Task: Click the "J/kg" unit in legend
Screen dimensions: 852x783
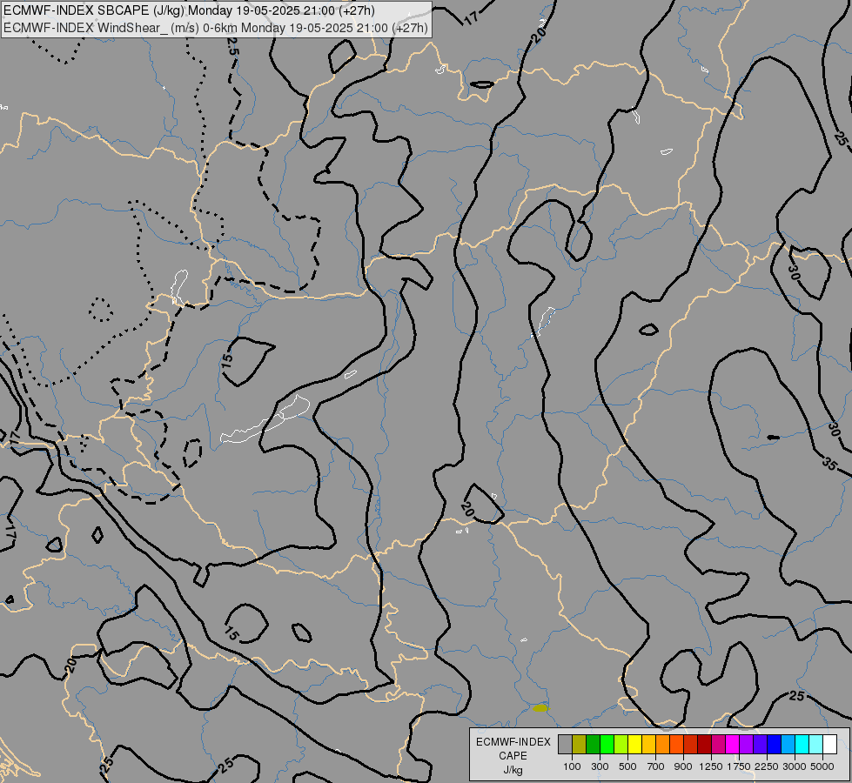Action: pos(513,771)
